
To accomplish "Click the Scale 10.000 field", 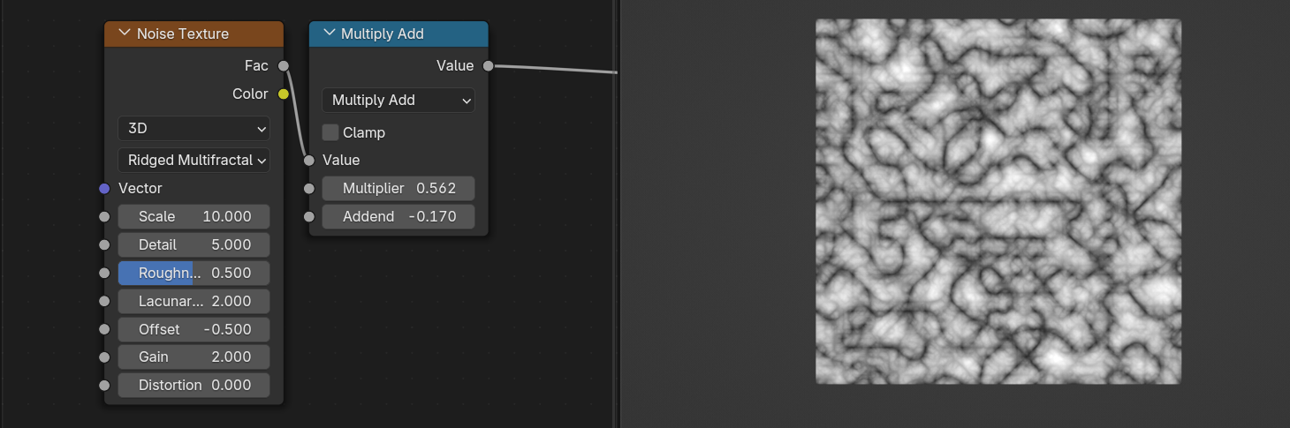I will (x=193, y=216).
